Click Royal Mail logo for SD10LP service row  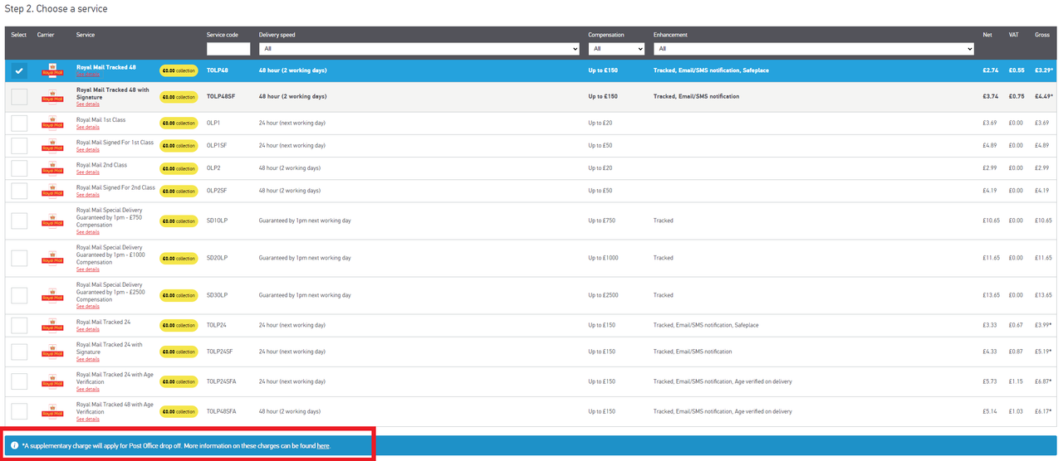[x=52, y=221]
